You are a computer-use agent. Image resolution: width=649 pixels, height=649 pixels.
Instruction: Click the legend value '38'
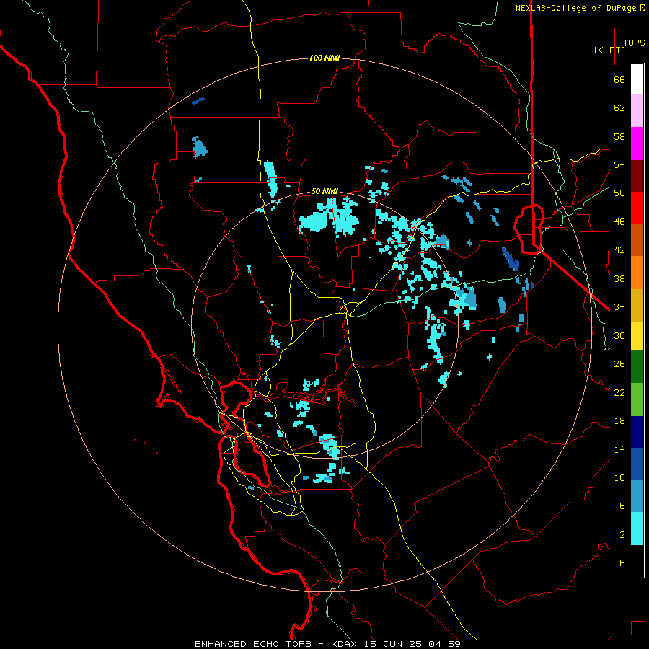tap(619, 278)
